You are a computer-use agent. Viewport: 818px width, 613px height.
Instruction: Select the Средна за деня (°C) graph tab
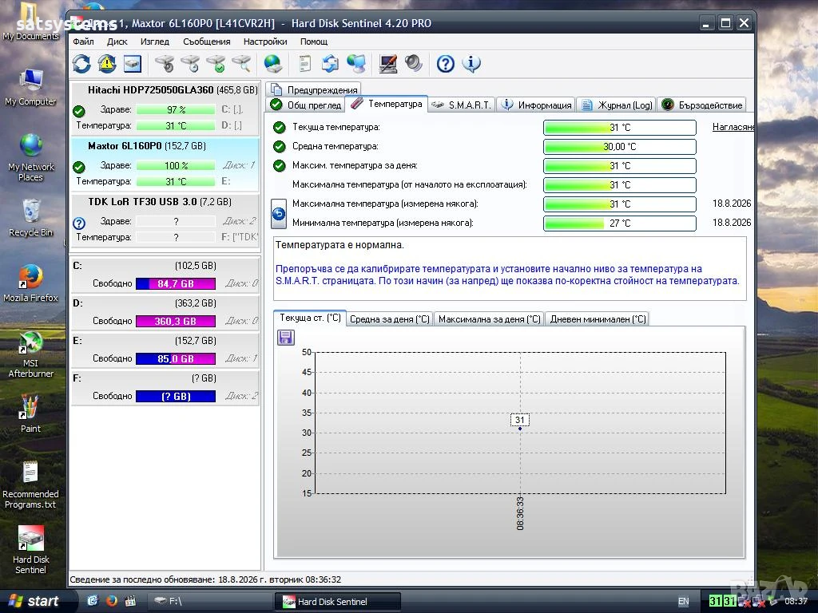[389, 319]
